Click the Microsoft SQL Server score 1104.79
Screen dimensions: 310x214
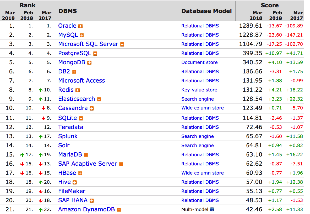pos(251,44)
